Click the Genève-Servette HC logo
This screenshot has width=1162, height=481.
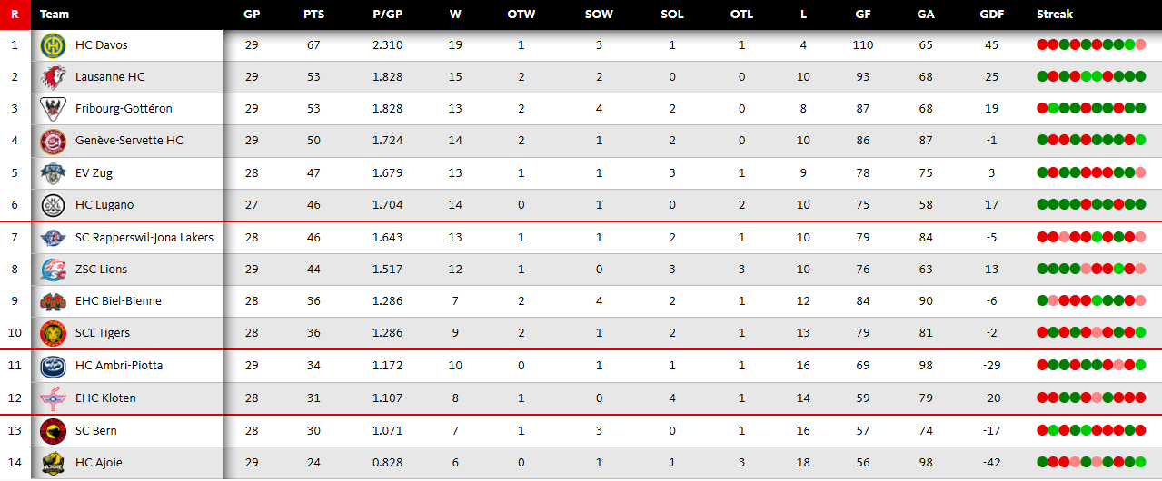coord(54,141)
